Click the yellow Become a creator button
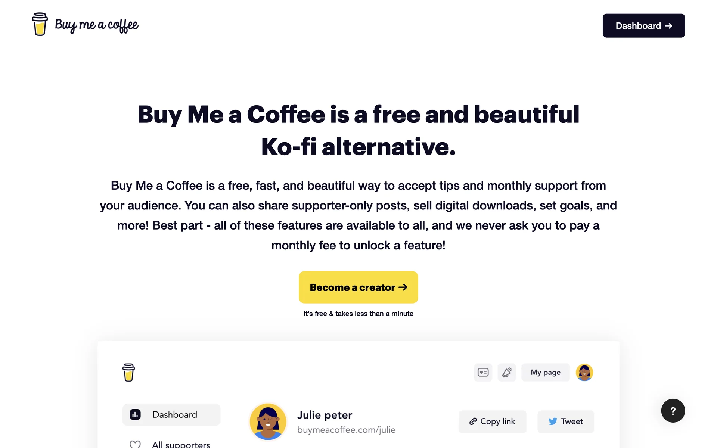Viewport: 717px width, 448px height. (x=358, y=287)
